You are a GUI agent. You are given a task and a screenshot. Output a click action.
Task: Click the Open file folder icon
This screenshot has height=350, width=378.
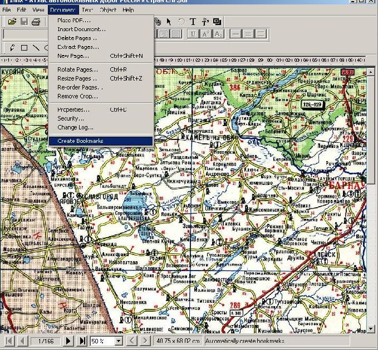click(12, 22)
